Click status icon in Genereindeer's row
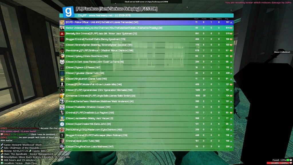 click(x=231, y=90)
